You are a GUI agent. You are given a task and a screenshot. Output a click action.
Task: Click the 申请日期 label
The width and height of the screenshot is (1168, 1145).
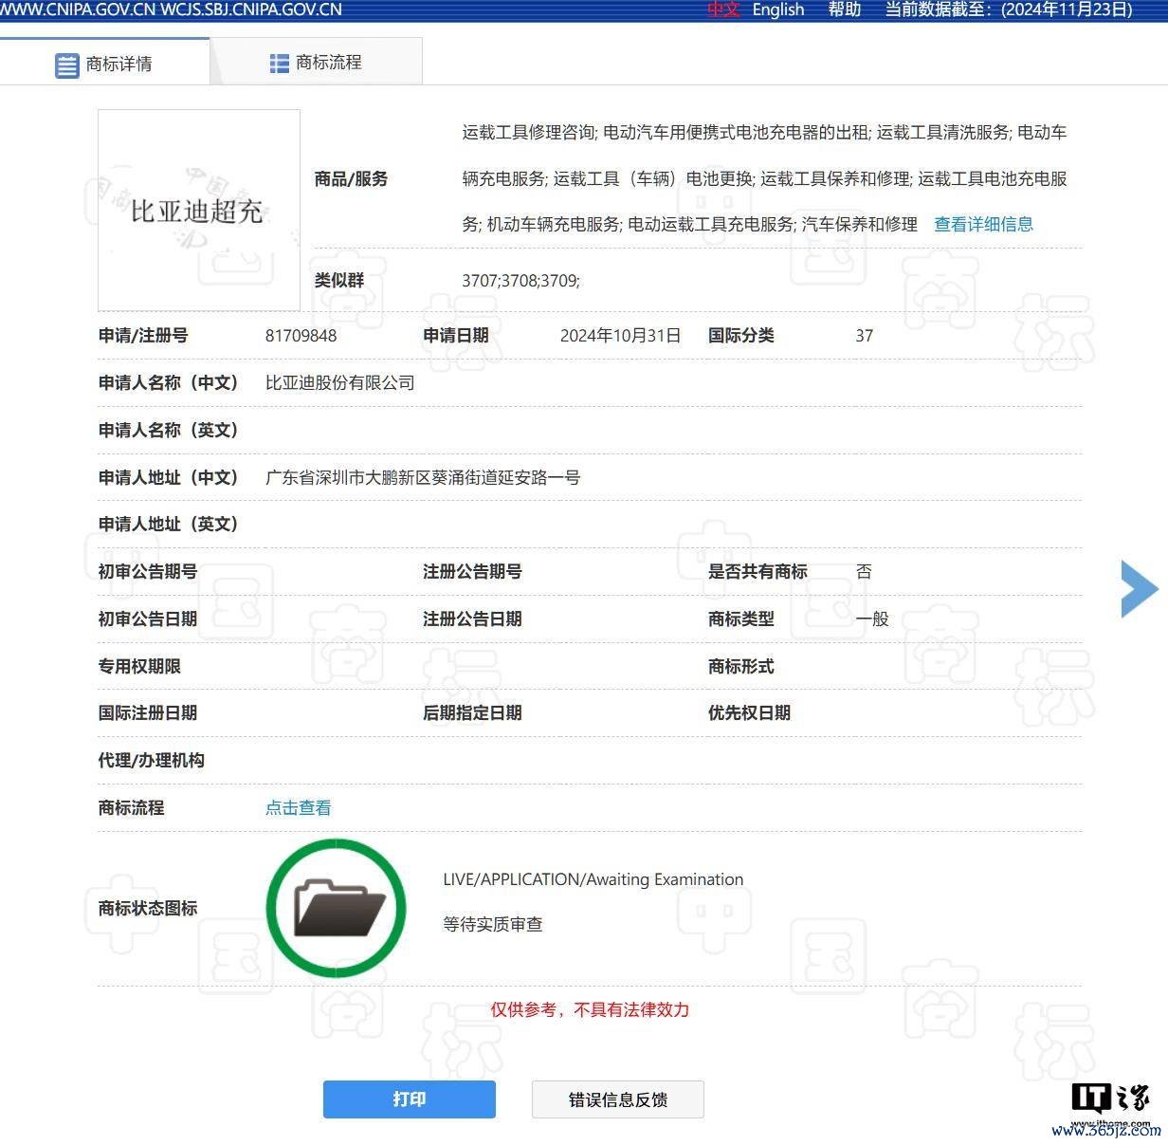point(455,336)
